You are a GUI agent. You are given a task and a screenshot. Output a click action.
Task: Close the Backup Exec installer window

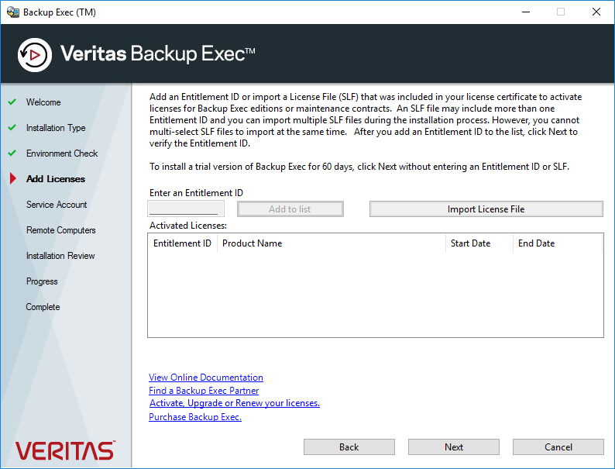(596, 12)
